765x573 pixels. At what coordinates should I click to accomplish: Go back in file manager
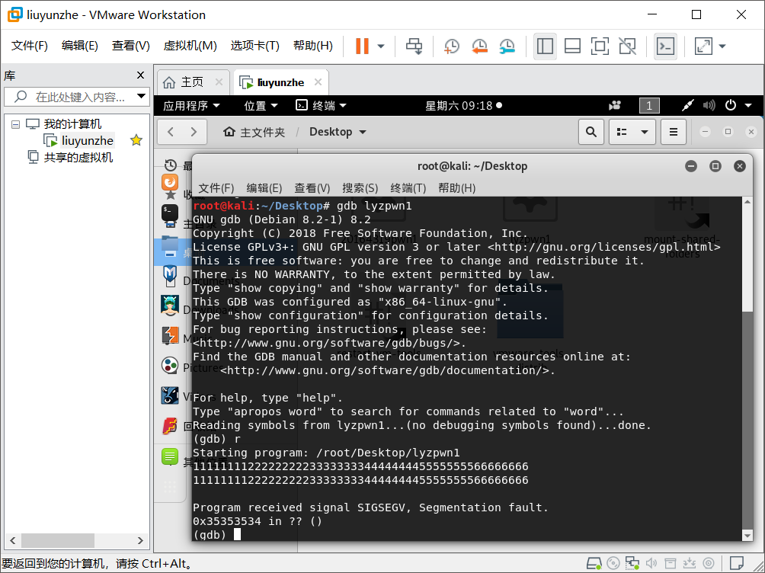click(x=170, y=132)
